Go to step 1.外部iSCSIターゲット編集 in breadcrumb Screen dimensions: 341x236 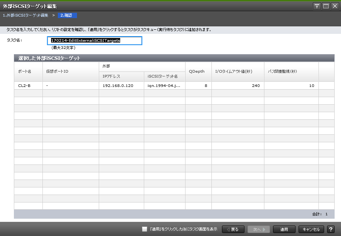[x=26, y=15]
